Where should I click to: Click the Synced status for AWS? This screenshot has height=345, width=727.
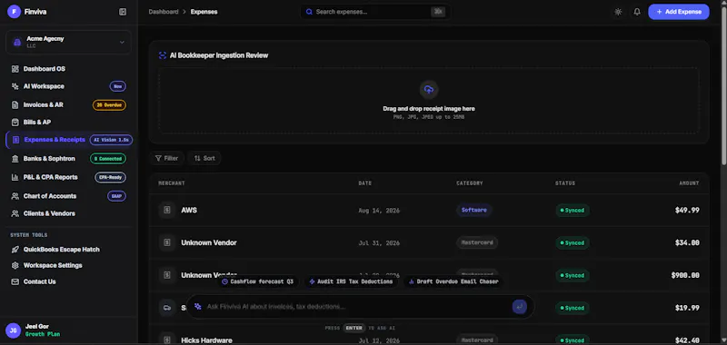point(573,211)
